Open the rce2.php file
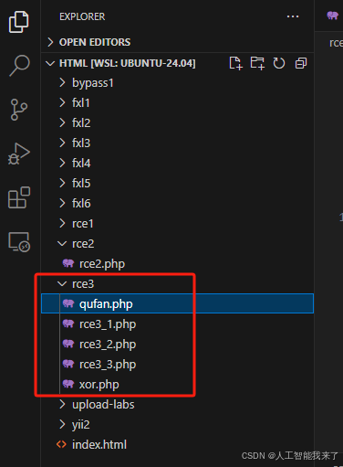 click(x=178, y=263)
